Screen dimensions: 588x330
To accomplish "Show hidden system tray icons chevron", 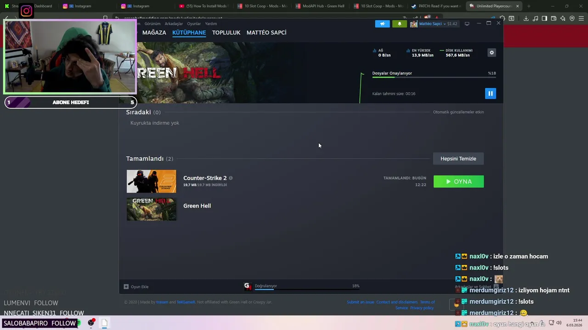I will coord(533,323).
